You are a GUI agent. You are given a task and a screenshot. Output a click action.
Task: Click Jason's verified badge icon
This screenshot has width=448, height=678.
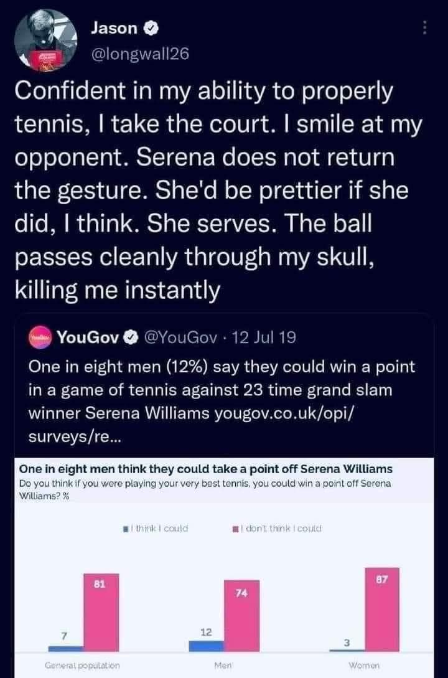click(151, 29)
